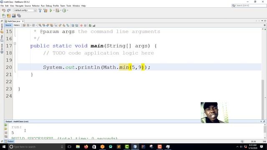Open the Run Project dropdown arrow
The height and width of the screenshot is (150, 267).
(54, 10)
